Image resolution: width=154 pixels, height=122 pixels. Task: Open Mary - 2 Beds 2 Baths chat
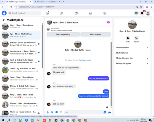21,26
